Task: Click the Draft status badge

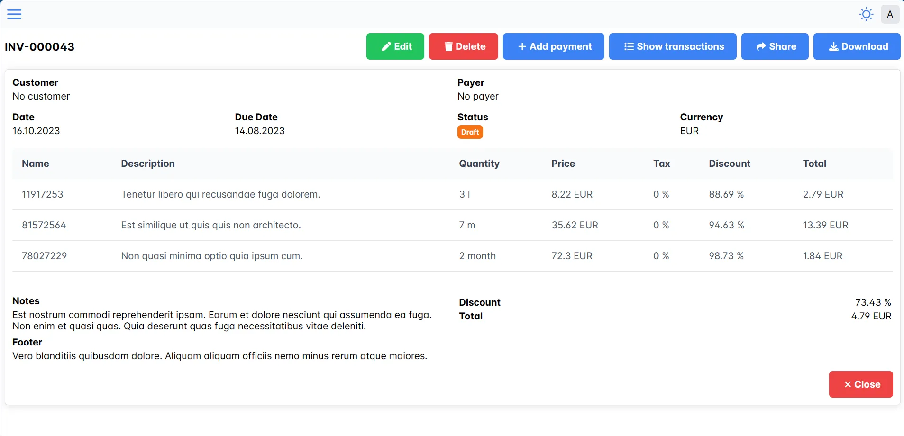Action: point(470,132)
